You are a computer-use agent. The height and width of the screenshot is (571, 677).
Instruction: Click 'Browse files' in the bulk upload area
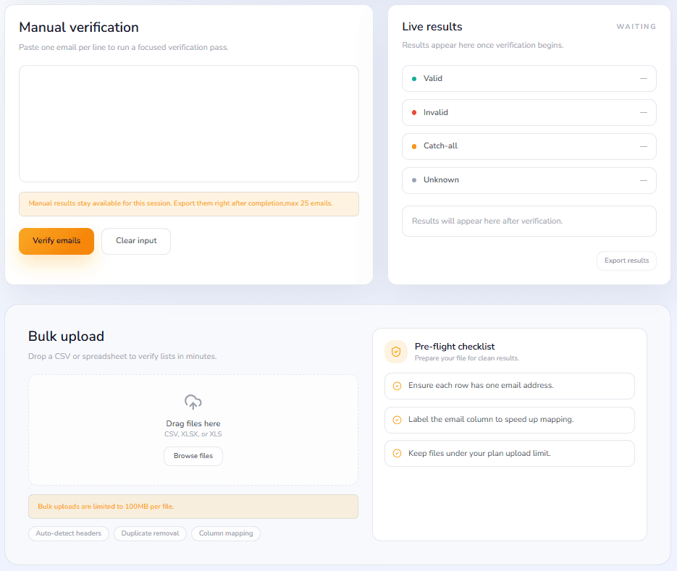point(193,456)
